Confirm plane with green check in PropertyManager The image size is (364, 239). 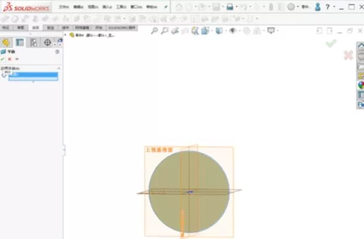click(2, 59)
